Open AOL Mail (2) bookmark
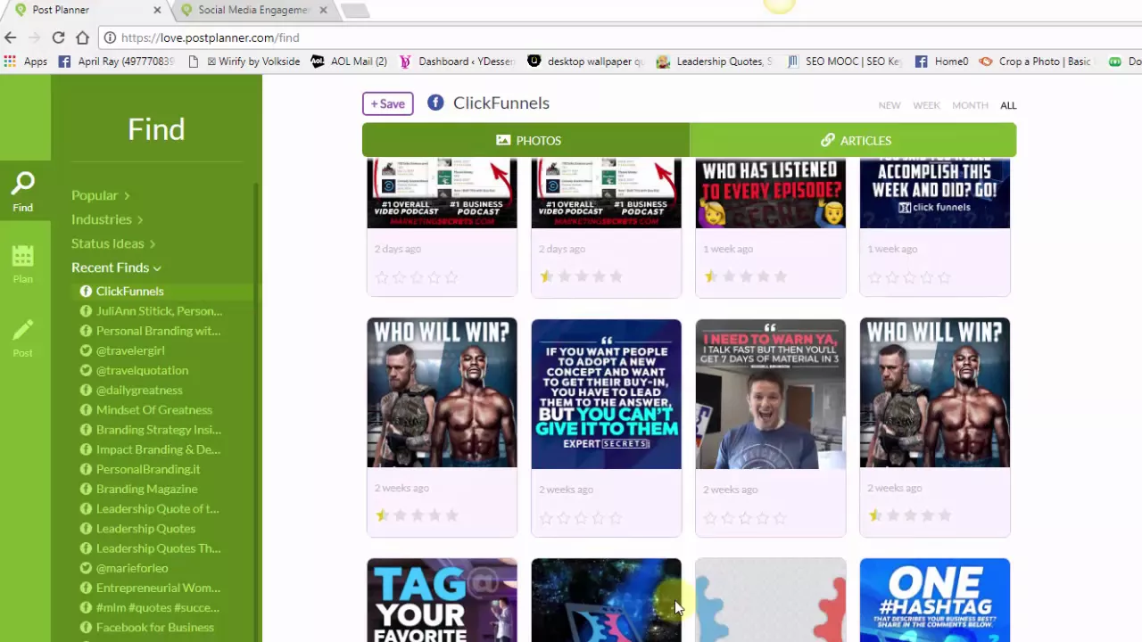Image resolution: width=1142 pixels, height=642 pixels. [x=350, y=62]
